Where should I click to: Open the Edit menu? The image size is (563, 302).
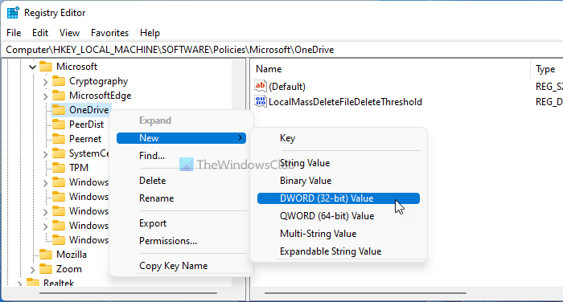click(40, 33)
